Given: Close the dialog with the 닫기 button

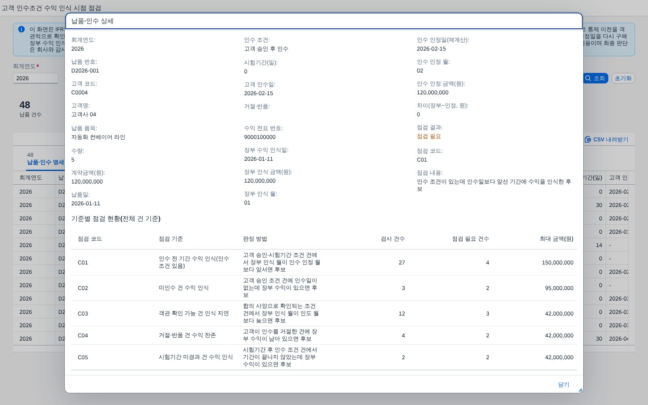Looking at the screenshot, I should [x=563, y=384].
